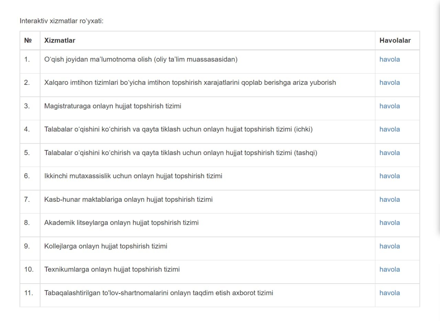The width and height of the screenshot is (440, 321).
Task: Click havola link for Texnikumlarga row
Action: coord(389,269)
